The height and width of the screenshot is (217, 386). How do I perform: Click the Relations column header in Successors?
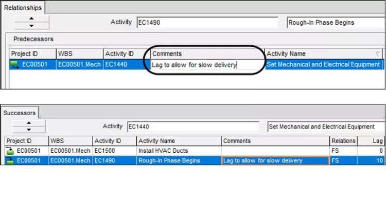[343, 141]
